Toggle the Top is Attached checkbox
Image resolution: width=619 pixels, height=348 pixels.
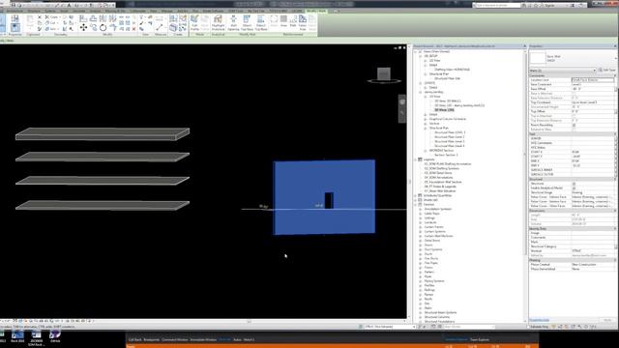point(574,116)
